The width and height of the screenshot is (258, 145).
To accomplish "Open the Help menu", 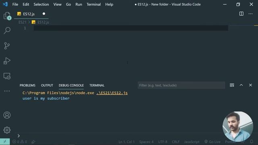I will point(109,4).
